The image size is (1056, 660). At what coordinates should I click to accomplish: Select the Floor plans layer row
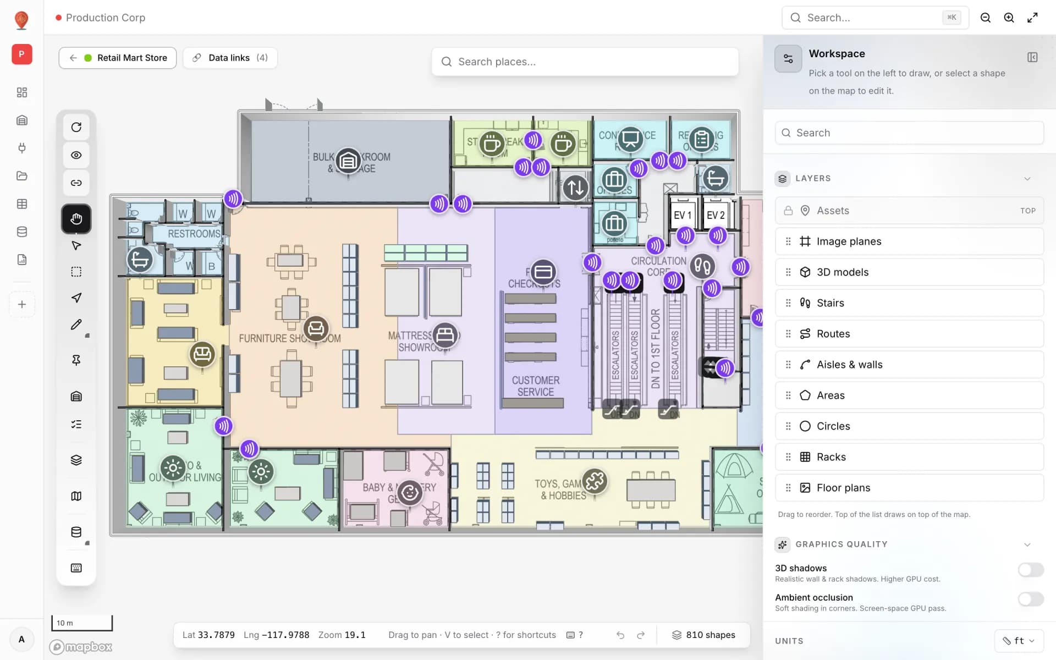point(909,488)
